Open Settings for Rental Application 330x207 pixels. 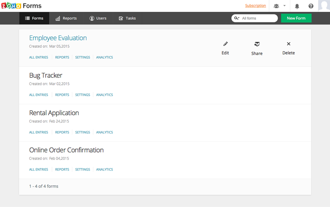(x=82, y=132)
